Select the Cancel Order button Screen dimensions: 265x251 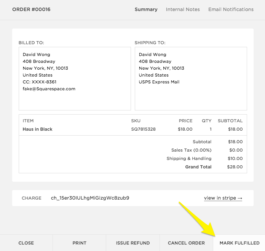pyautogui.click(x=187, y=243)
